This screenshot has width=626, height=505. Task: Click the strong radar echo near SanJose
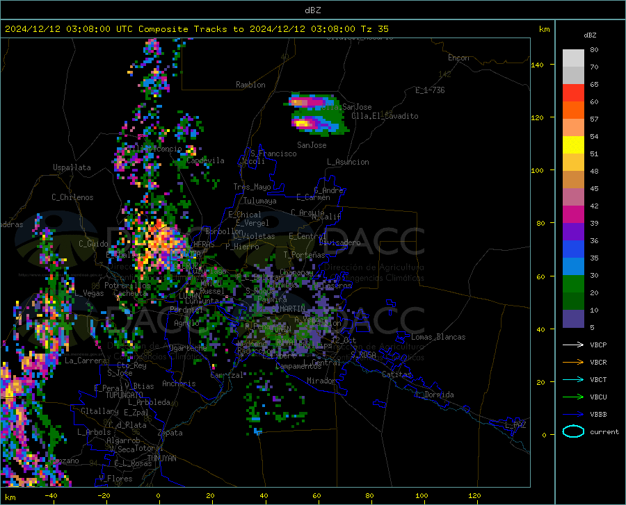tap(303, 123)
